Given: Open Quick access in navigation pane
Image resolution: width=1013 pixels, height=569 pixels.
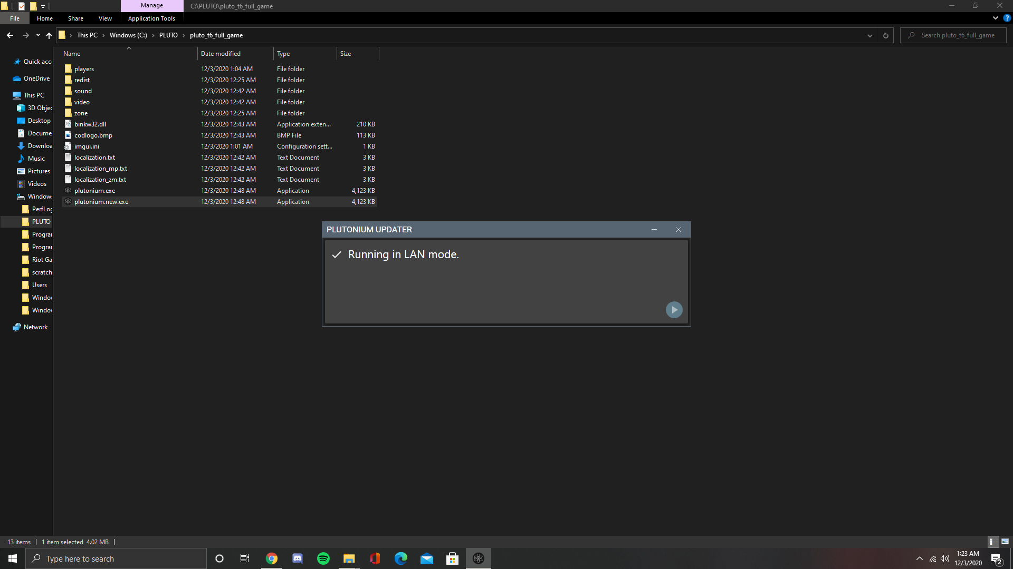Looking at the screenshot, I should click(33, 62).
